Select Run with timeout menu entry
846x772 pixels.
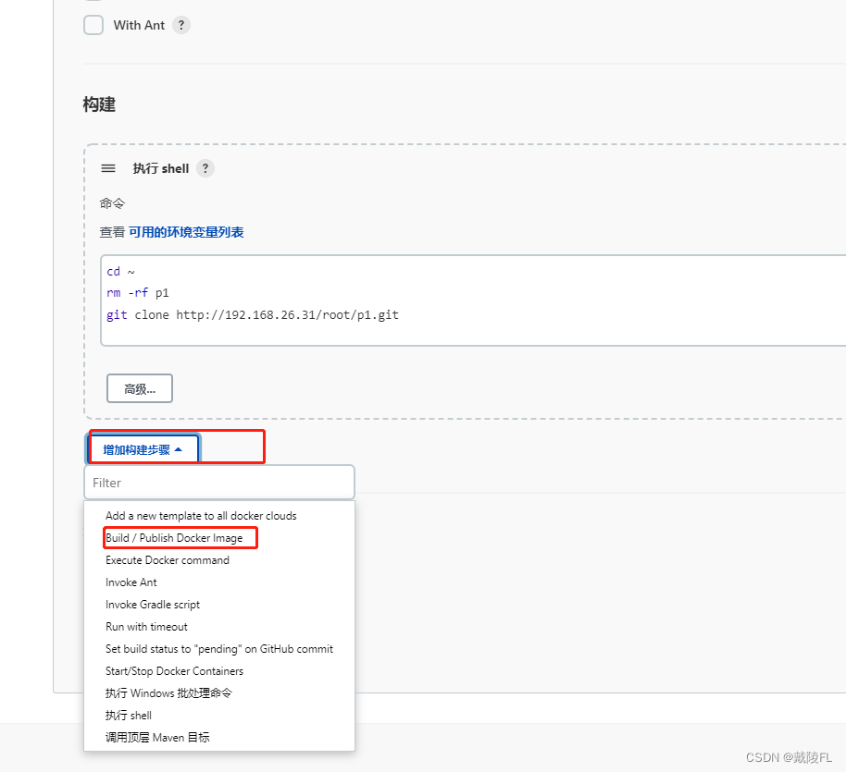tap(146, 627)
